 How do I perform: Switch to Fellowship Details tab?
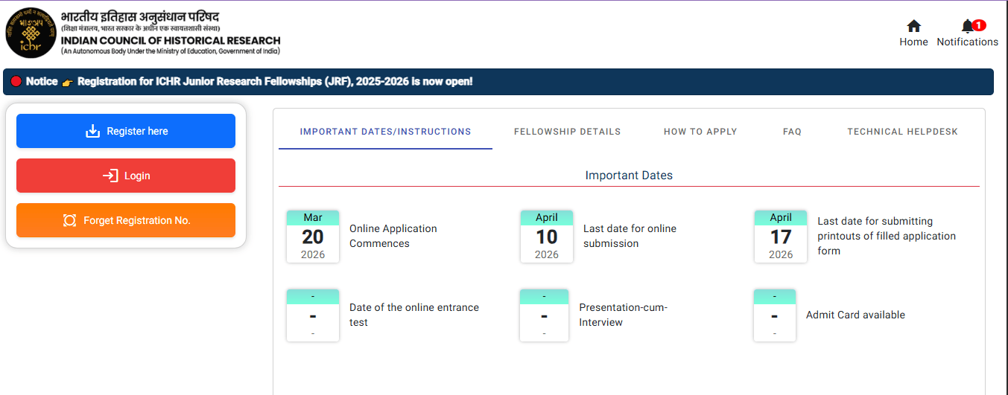click(567, 132)
